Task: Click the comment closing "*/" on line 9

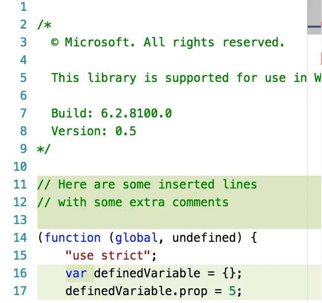Action: (x=44, y=149)
